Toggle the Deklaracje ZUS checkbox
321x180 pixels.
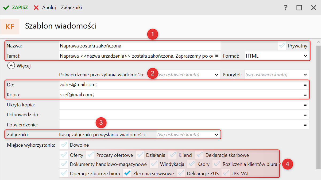(x=181, y=173)
